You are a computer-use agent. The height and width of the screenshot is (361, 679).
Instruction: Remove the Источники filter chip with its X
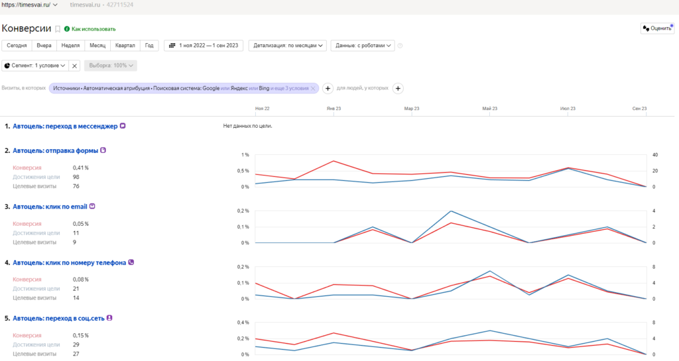tap(313, 88)
